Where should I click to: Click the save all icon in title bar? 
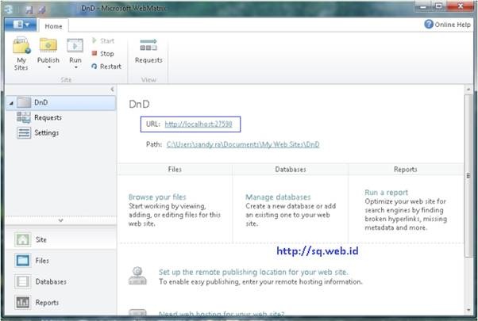click(x=42, y=10)
